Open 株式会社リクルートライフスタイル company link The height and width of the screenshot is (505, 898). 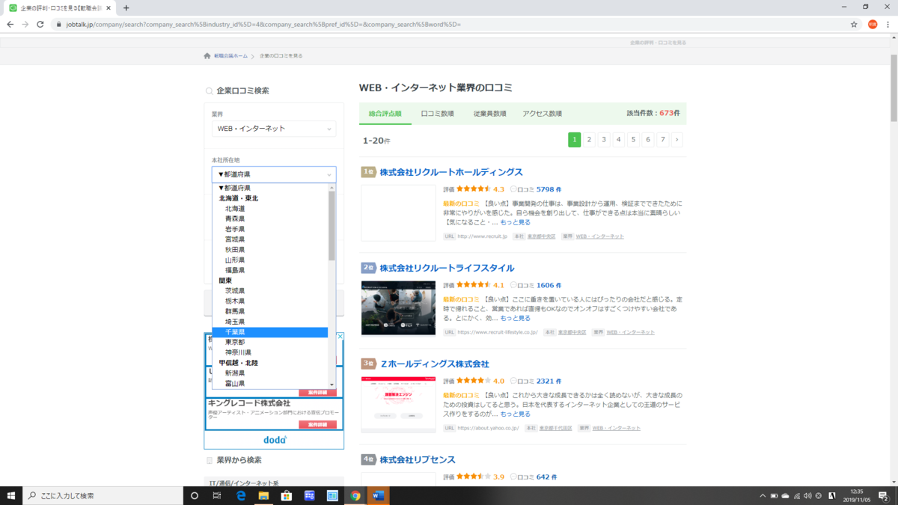point(447,268)
